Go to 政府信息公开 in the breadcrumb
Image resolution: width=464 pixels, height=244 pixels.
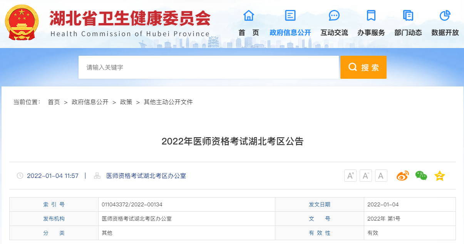coord(90,102)
